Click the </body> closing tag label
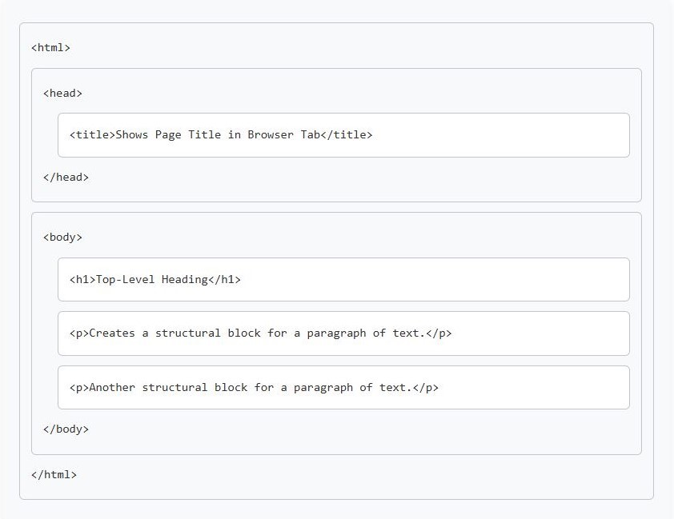 point(66,429)
